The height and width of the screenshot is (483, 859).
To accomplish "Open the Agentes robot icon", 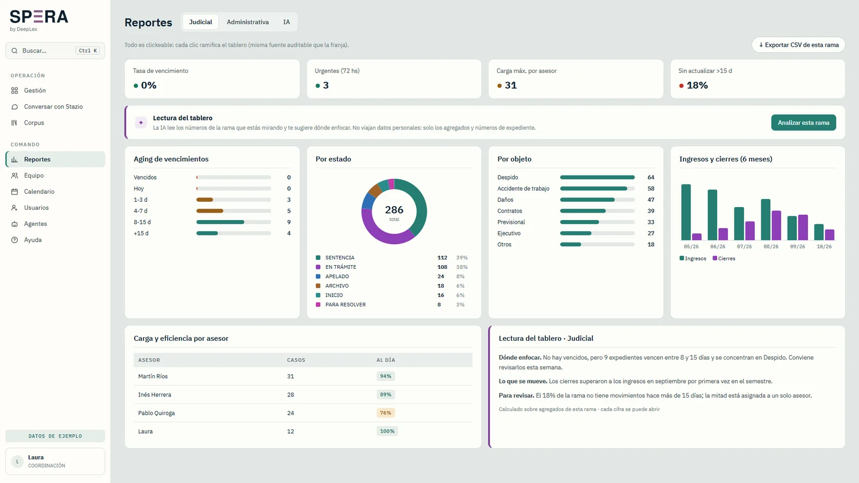I will click(14, 224).
